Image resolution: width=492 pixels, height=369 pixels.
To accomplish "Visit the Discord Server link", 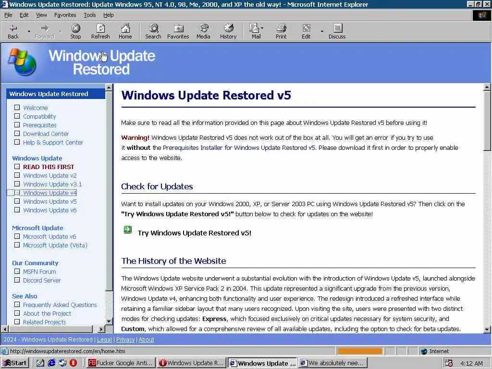I will pyautogui.click(x=42, y=280).
